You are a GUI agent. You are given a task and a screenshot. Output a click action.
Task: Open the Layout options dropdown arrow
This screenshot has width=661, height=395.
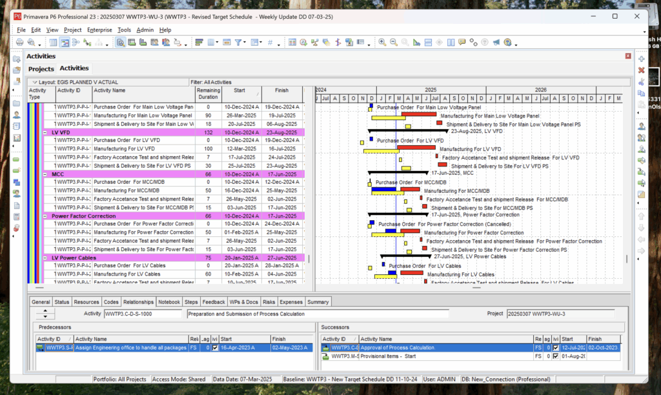coord(35,82)
